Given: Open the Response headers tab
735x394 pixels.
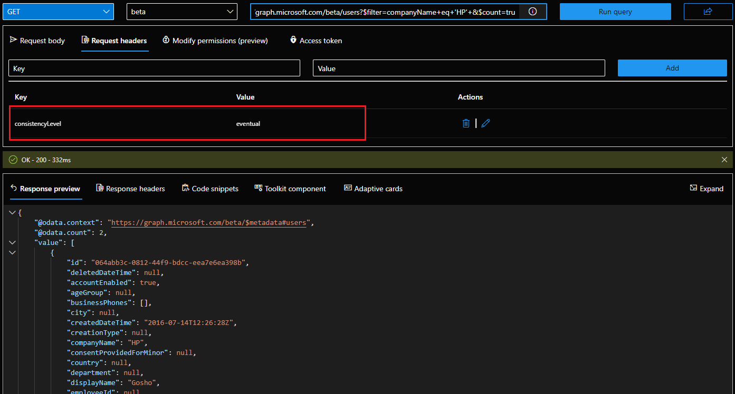Looking at the screenshot, I should 130,189.
